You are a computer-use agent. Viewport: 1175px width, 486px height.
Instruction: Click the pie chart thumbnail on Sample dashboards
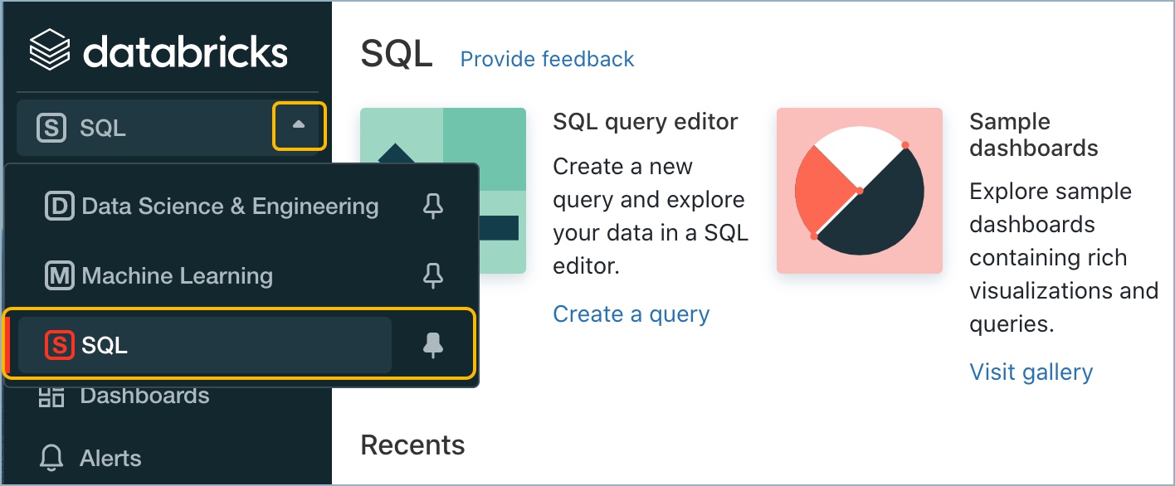coord(859,190)
